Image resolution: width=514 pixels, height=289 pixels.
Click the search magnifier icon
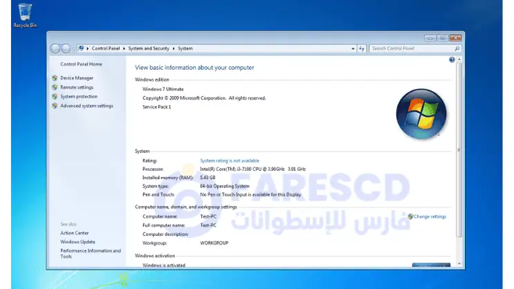[x=457, y=48]
